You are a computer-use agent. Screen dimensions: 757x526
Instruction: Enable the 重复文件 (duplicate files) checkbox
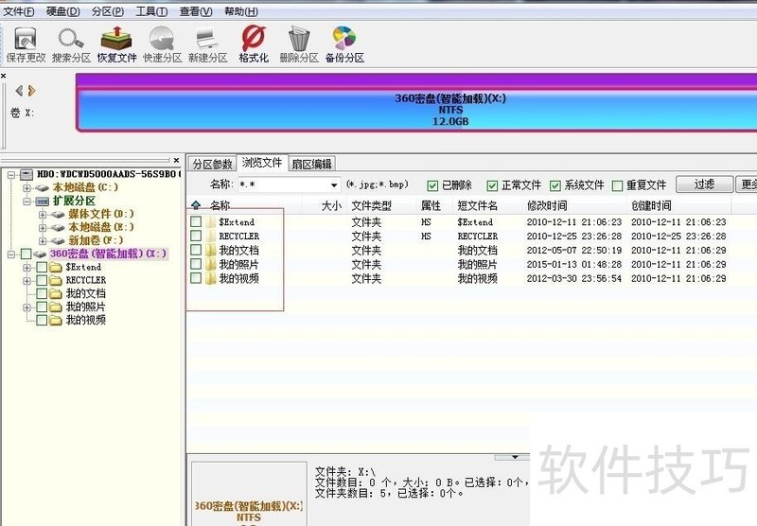click(617, 185)
